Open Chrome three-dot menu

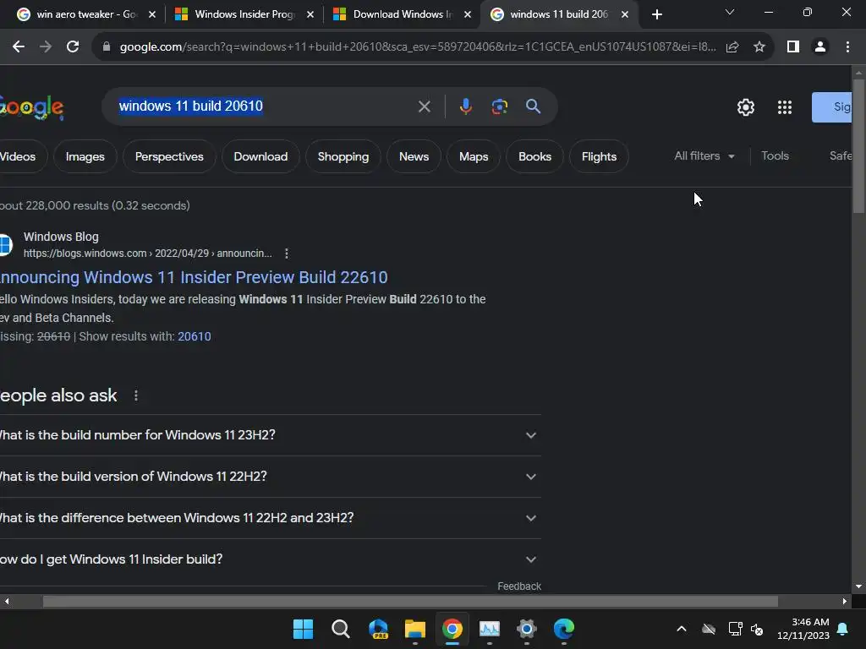click(847, 47)
